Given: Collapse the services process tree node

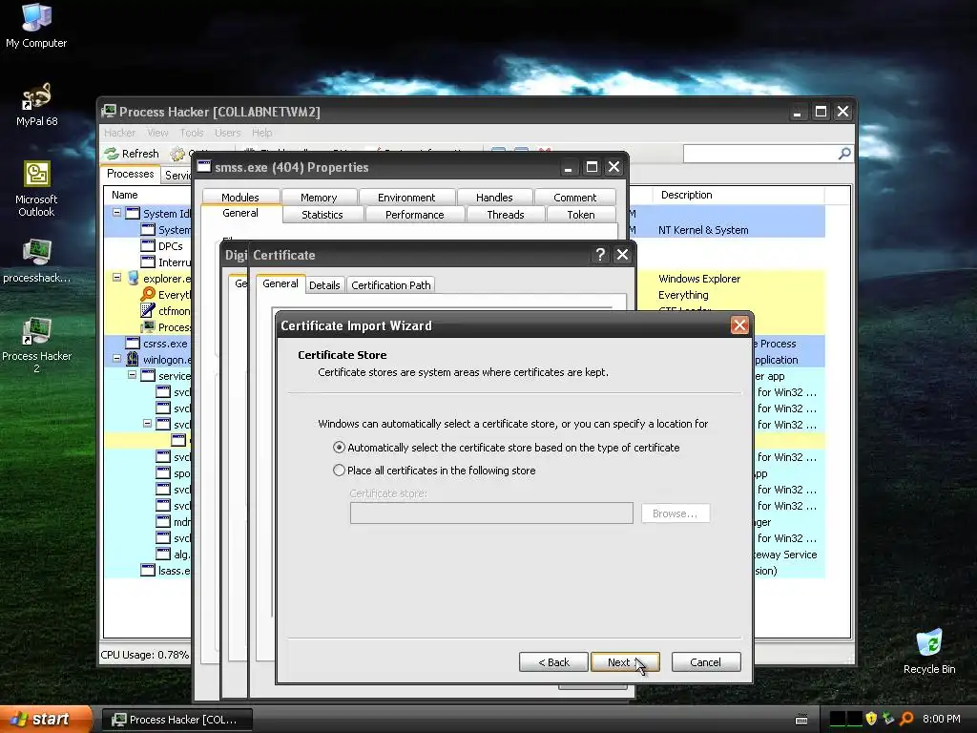Looking at the screenshot, I should [132, 374].
